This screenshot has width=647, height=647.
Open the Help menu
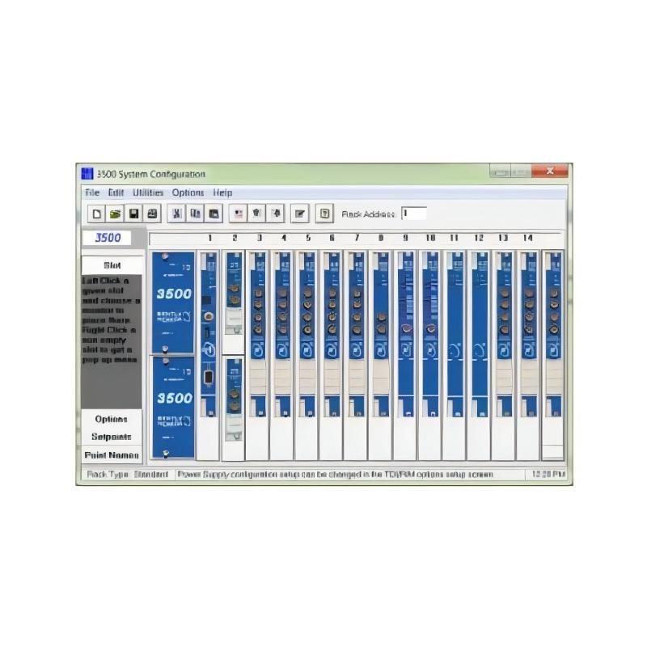click(x=222, y=192)
